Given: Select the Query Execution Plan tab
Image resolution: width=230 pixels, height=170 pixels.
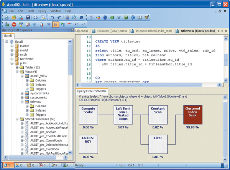Looking at the screenshot, I should [92, 91].
